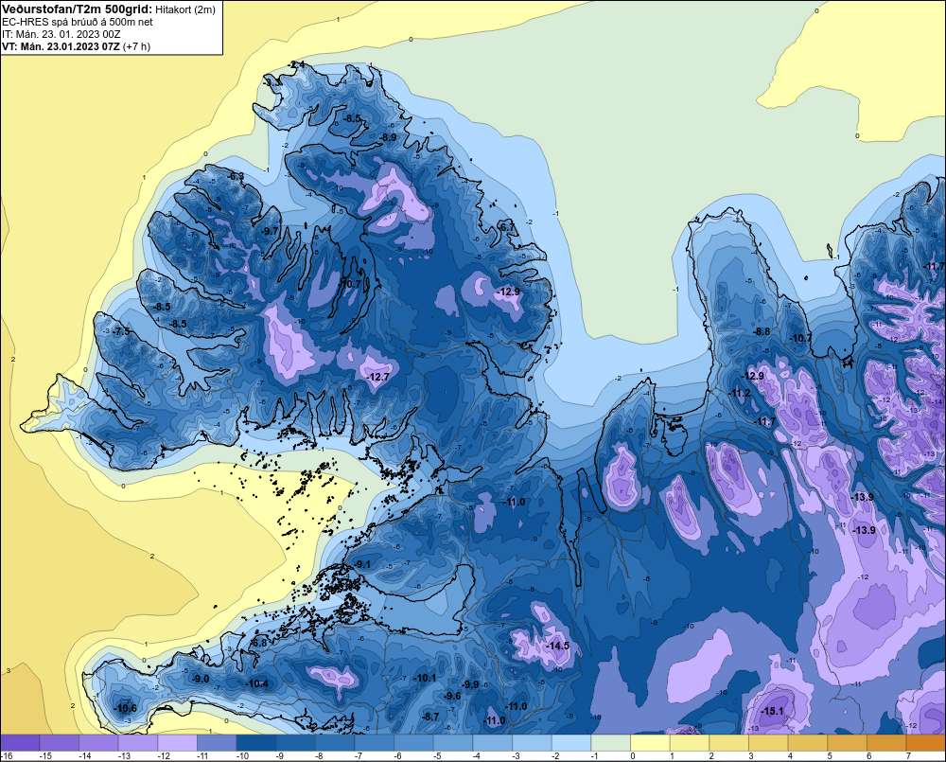Choose the dark blue -10 legend swatch

point(256,742)
